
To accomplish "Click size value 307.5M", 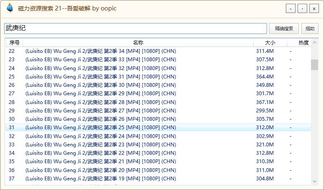I will pyautogui.click(x=265, y=60).
